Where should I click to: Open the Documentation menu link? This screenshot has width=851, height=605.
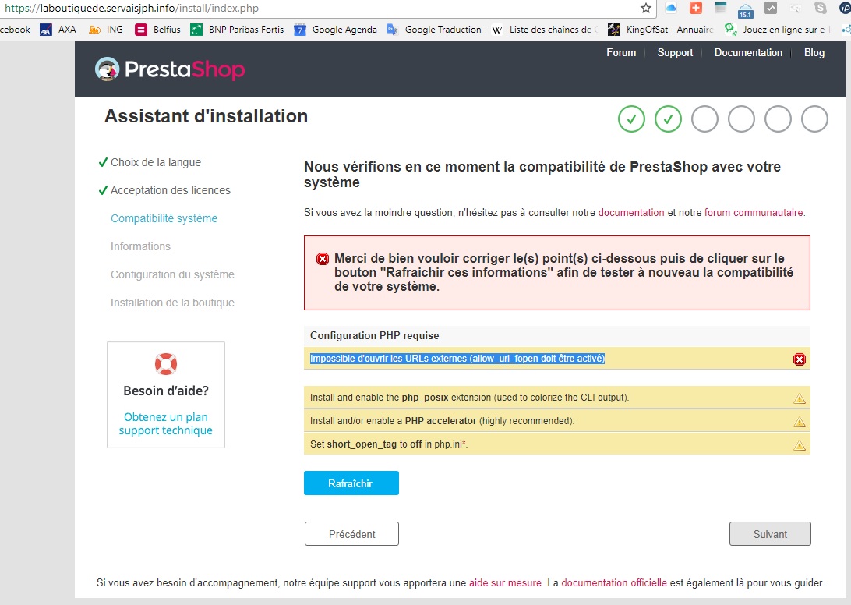[748, 53]
